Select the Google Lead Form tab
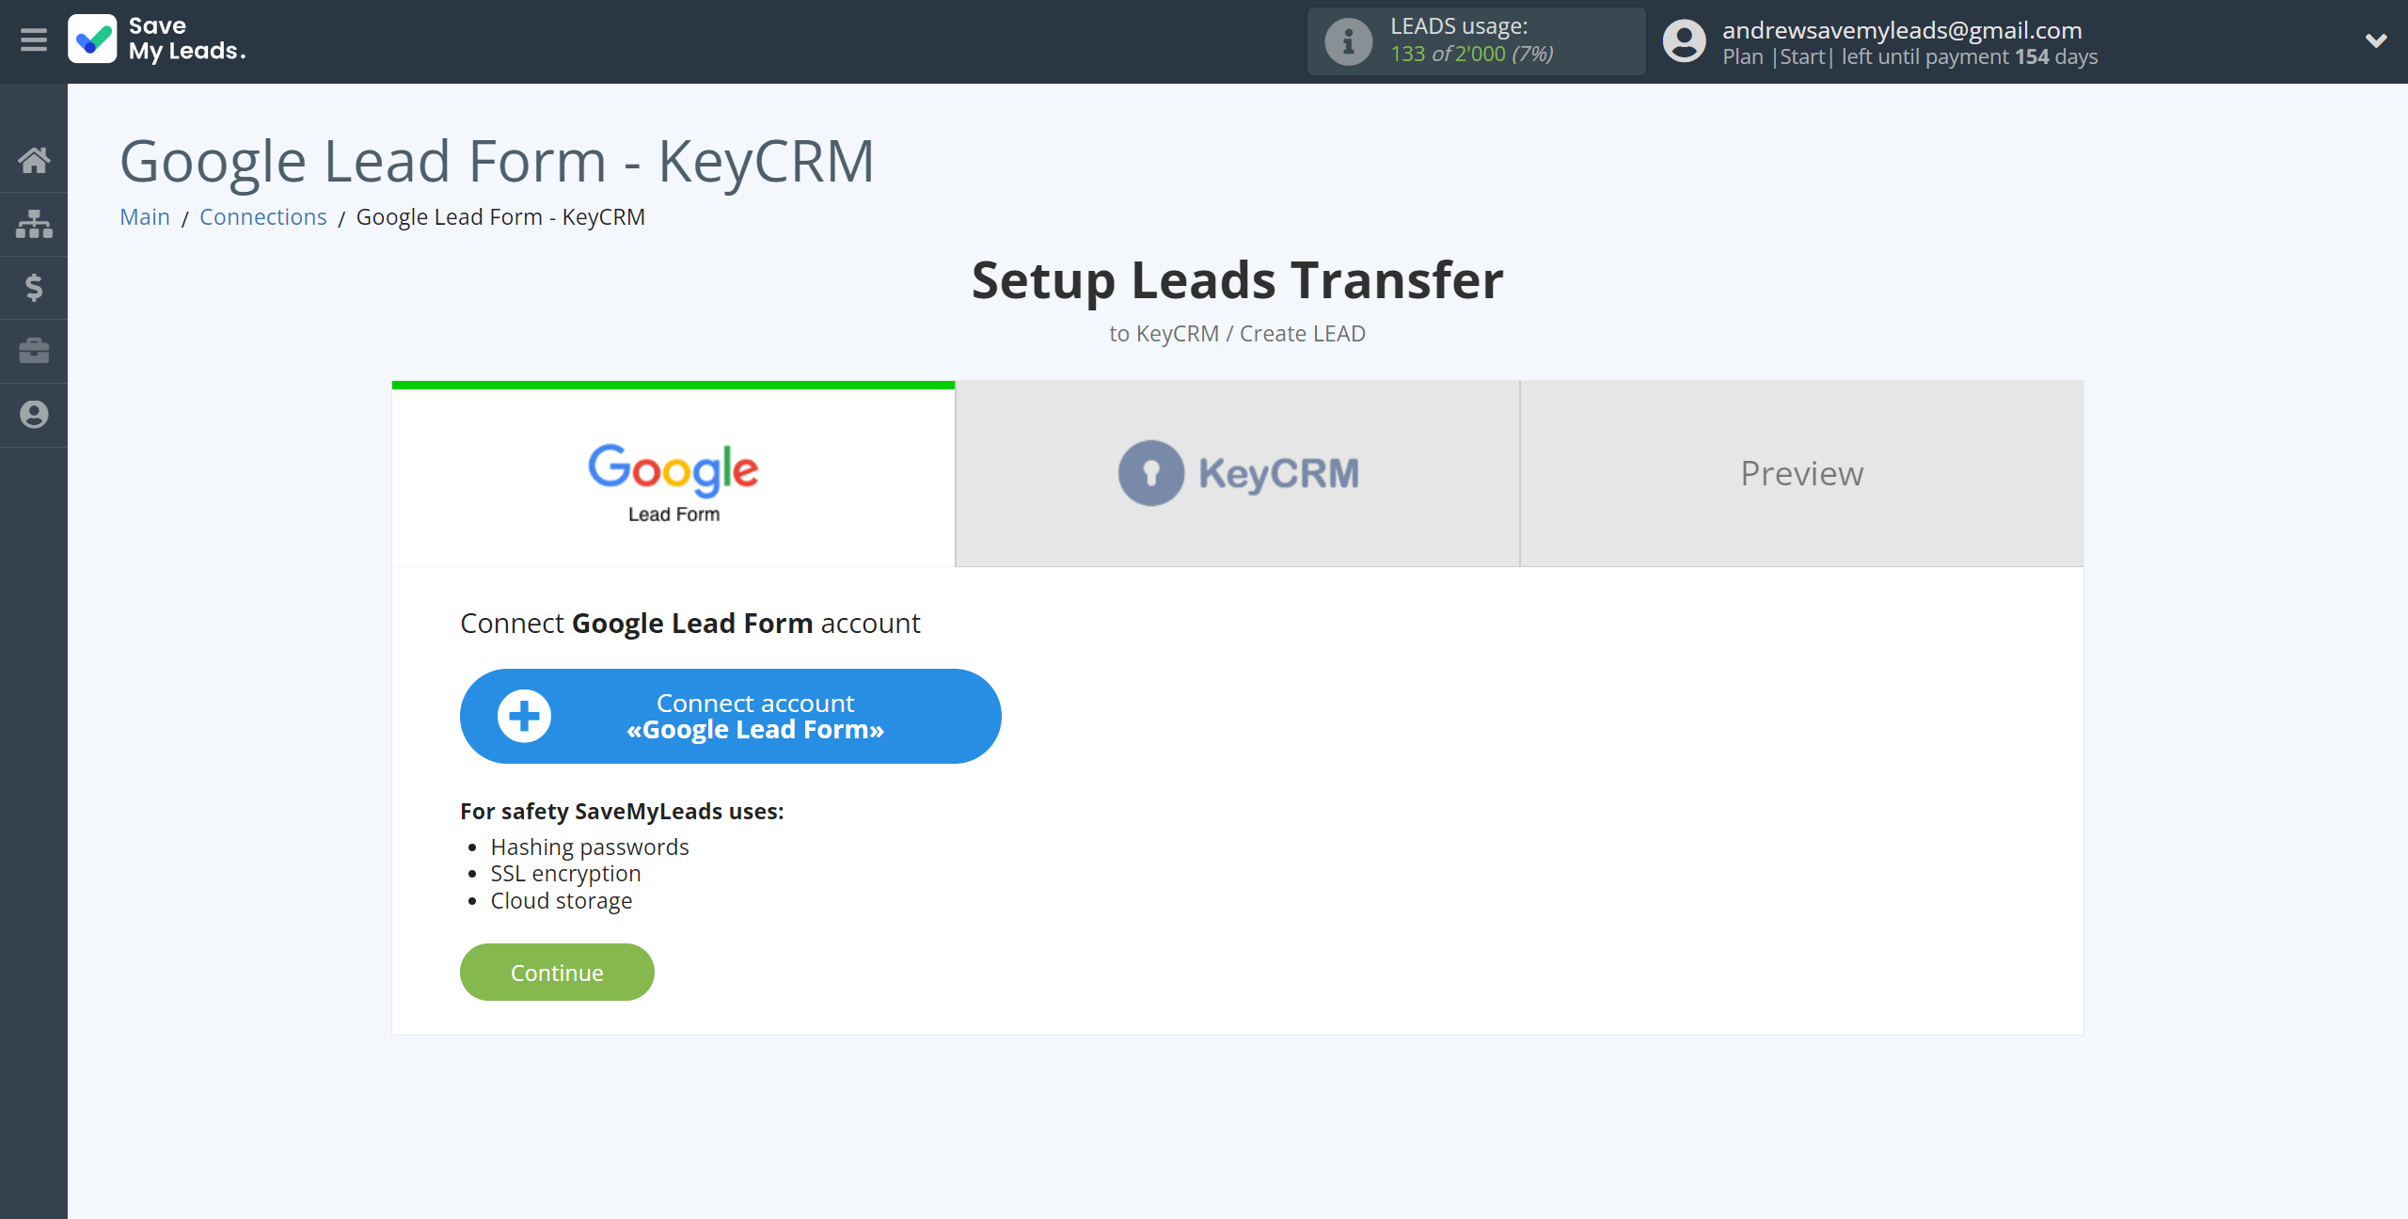This screenshot has width=2408, height=1219. coord(672,479)
